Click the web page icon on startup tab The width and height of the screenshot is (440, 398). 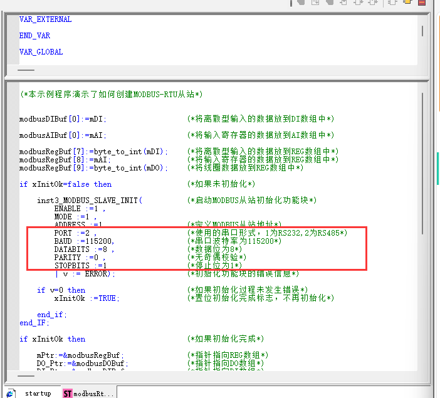click(x=10, y=394)
